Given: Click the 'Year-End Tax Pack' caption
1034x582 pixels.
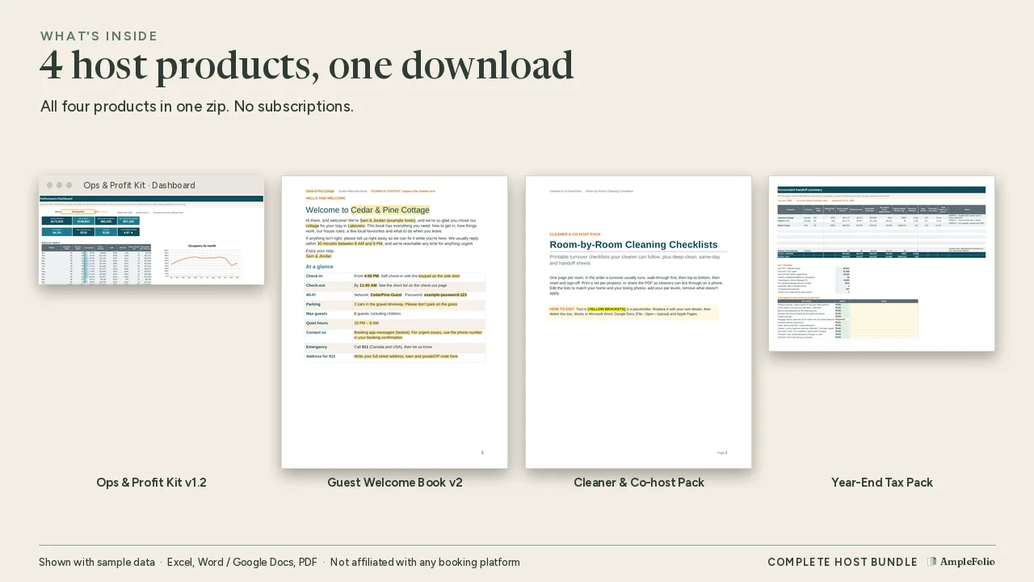Looking at the screenshot, I should click(x=882, y=483).
